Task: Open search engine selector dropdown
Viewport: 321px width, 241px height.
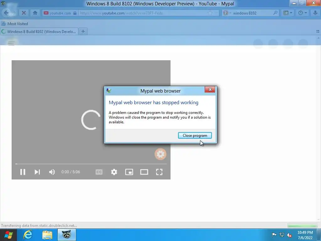Action: (227, 13)
